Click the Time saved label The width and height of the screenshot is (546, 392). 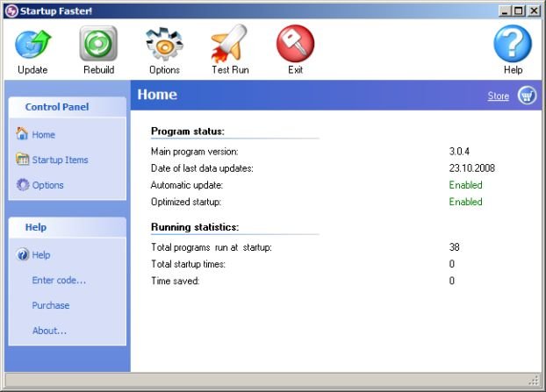point(176,281)
